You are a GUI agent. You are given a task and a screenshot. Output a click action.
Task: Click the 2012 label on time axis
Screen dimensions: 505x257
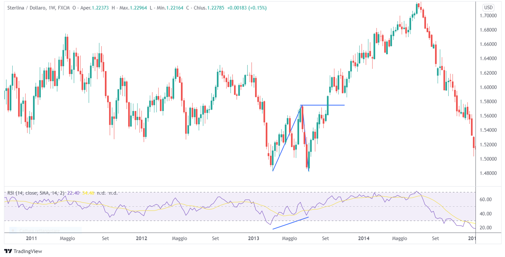pos(141,238)
